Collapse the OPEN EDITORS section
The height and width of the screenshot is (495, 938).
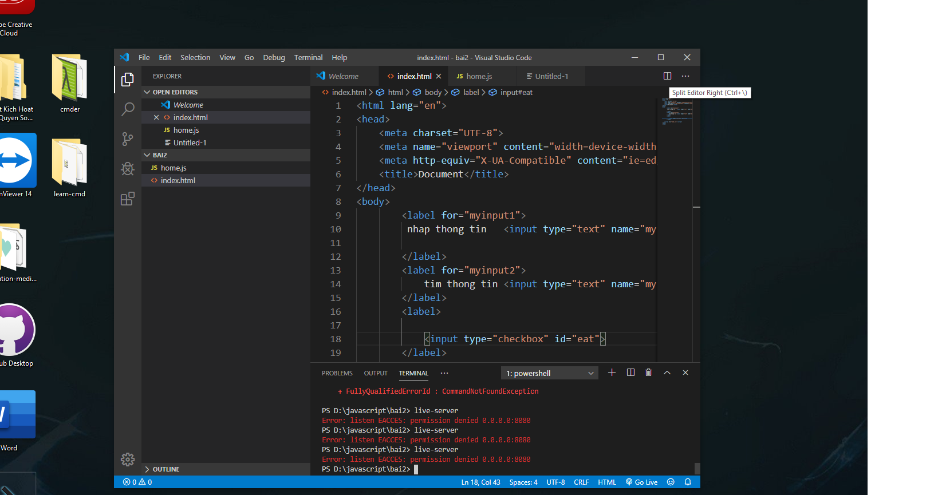tap(175, 92)
